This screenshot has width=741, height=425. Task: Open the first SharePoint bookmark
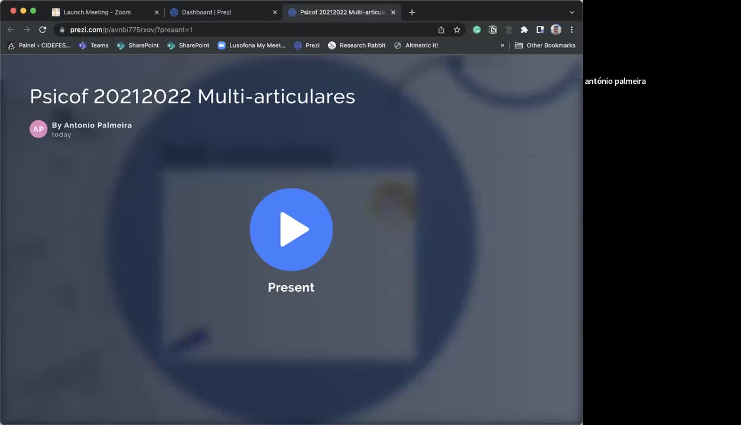pyautogui.click(x=138, y=45)
